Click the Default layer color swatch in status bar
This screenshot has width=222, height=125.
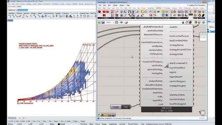tap(59, 124)
